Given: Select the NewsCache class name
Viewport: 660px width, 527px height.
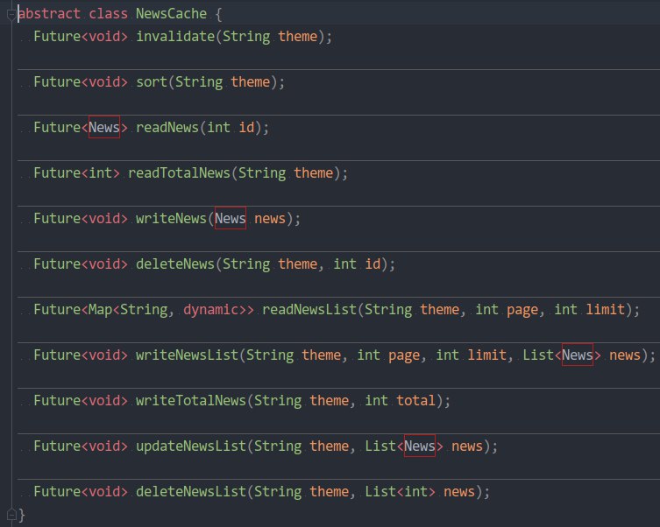Looking at the screenshot, I should click(171, 13).
